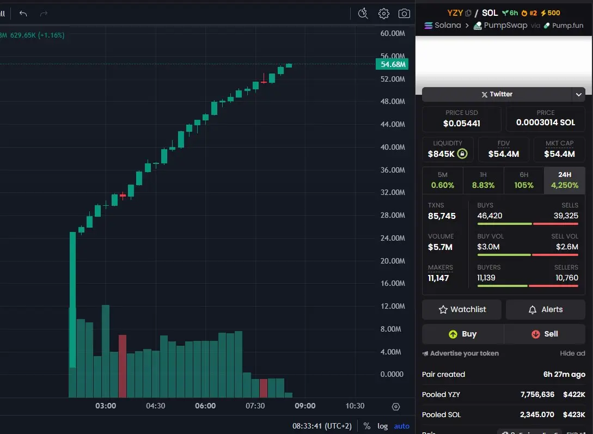Image resolution: width=593 pixels, height=434 pixels.
Task: Click the MAKERS 11,147 value
Action: (x=438, y=278)
